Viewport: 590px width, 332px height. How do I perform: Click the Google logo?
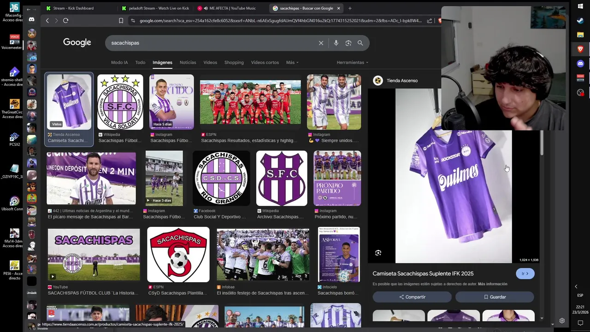click(77, 42)
